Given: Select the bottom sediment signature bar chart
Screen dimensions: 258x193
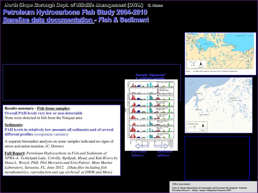Looking at the screenshot, I should pyautogui.click(x=151, y=135).
